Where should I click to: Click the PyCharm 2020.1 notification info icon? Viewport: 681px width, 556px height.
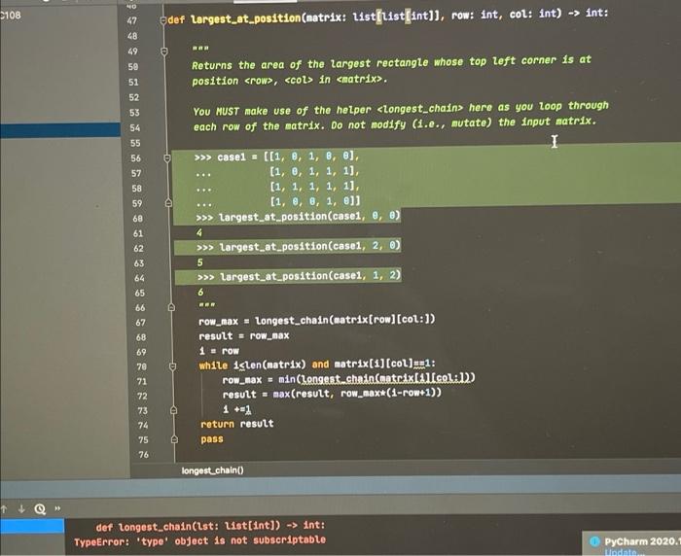(x=594, y=541)
